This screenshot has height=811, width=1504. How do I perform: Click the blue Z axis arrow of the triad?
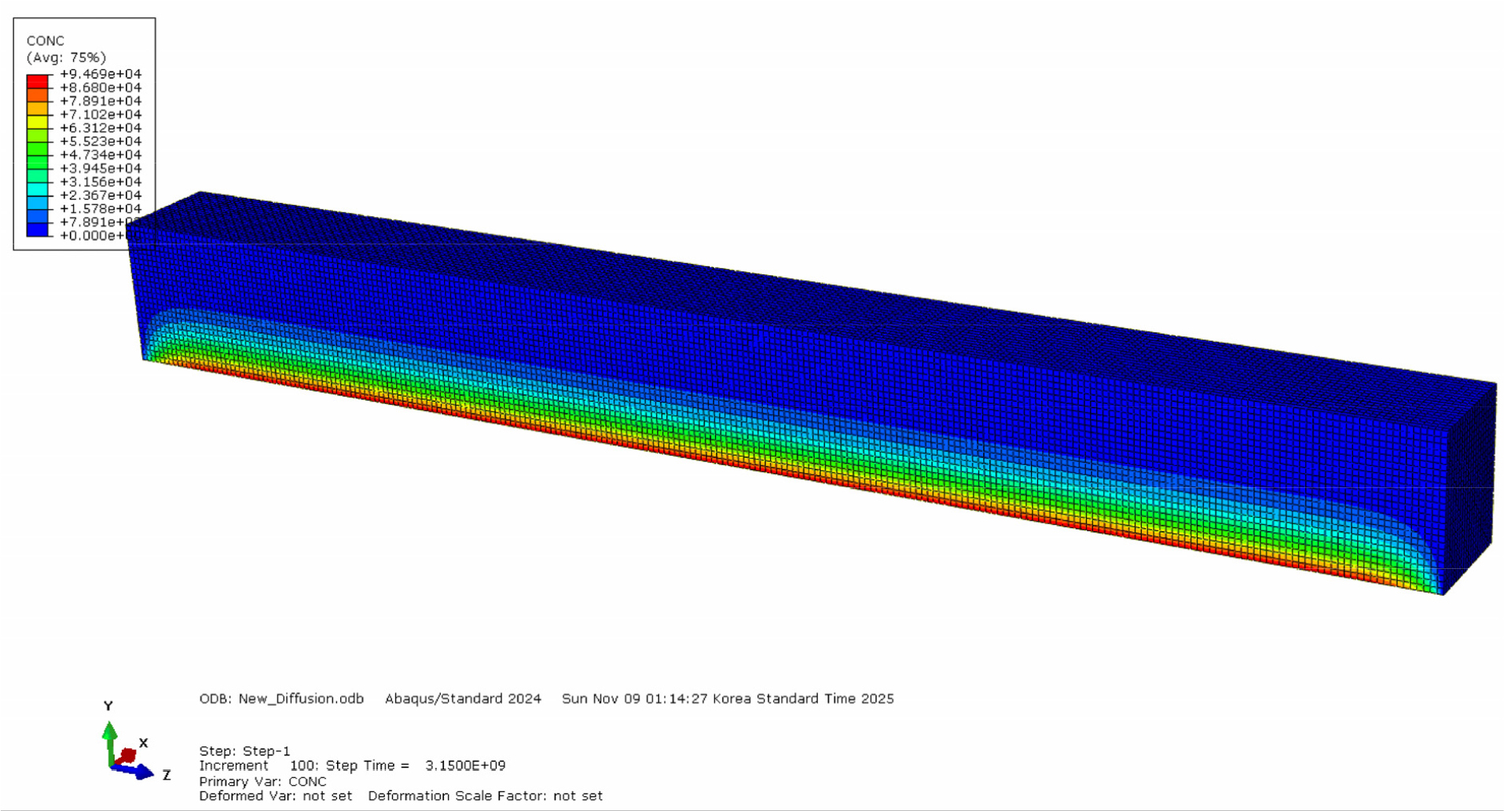(140, 772)
